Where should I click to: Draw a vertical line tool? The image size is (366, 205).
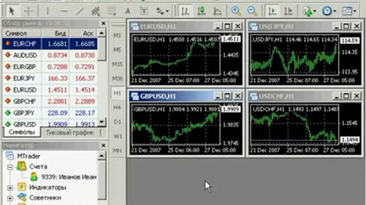(47, 11)
